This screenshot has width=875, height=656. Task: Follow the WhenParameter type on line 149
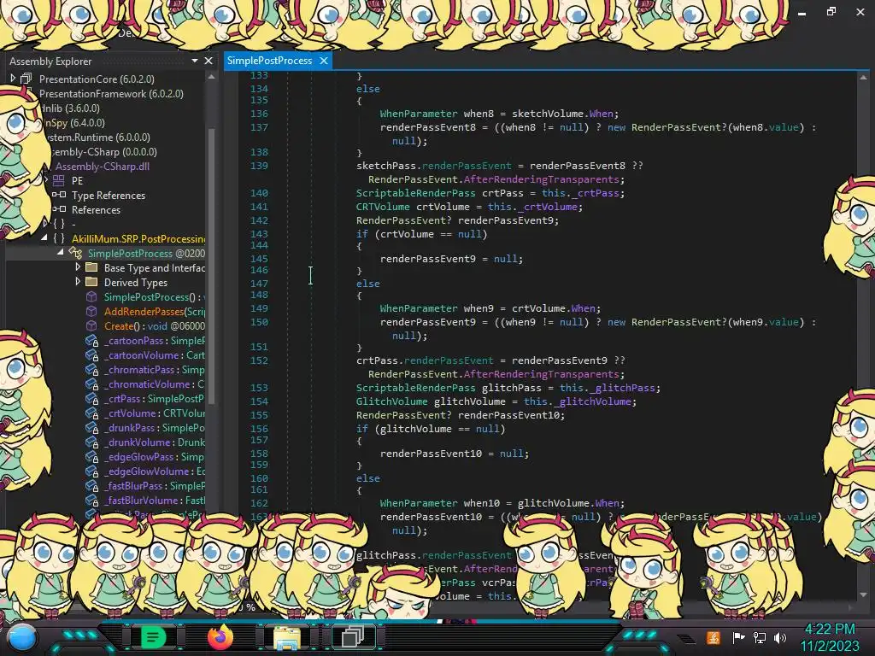[419, 307]
